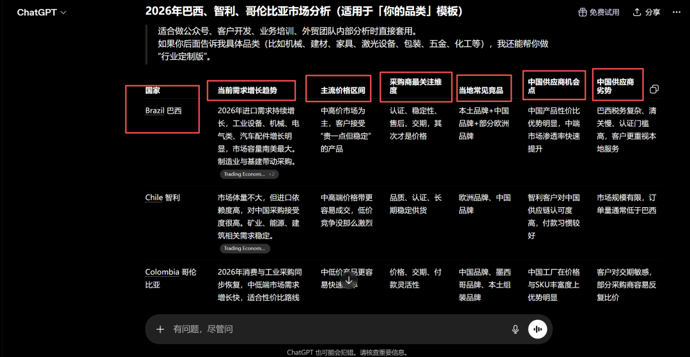Click Brazil cell 巴西税务复杂、清关慢

point(626,130)
